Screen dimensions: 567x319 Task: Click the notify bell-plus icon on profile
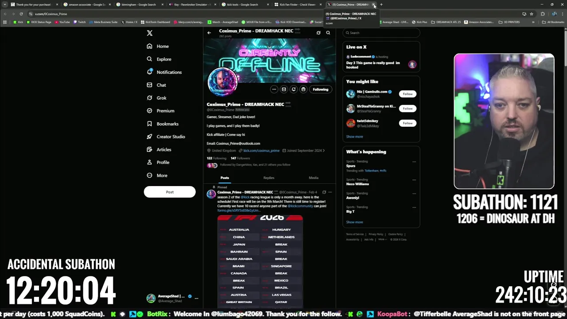pyautogui.click(x=294, y=89)
